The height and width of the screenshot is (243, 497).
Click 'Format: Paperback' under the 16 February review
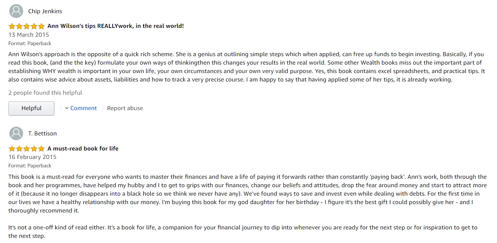(x=30, y=166)
